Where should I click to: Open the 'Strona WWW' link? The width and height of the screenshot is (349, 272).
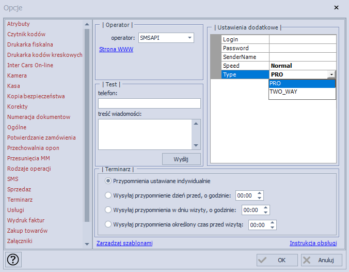pyautogui.click(x=116, y=50)
